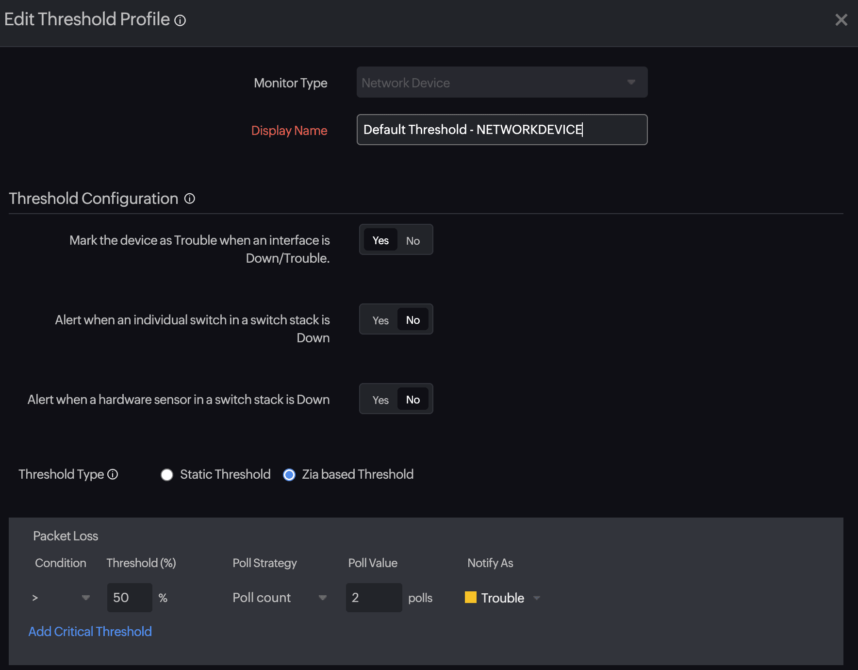
Task: Enable Yes for hardware sensor Down alert
Action: 380,400
